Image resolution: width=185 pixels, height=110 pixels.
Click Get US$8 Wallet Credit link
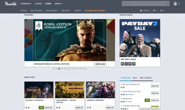coord(95,11)
